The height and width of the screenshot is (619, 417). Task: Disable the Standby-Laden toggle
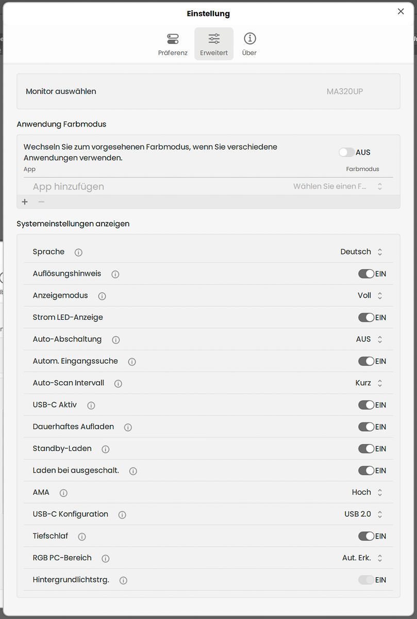(x=366, y=449)
